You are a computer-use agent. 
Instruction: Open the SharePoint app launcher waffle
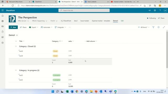click(3, 10)
